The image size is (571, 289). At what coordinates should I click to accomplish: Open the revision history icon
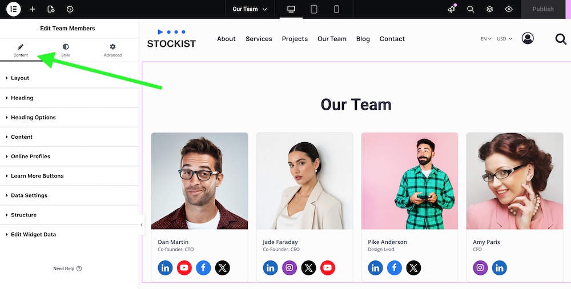(70, 9)
